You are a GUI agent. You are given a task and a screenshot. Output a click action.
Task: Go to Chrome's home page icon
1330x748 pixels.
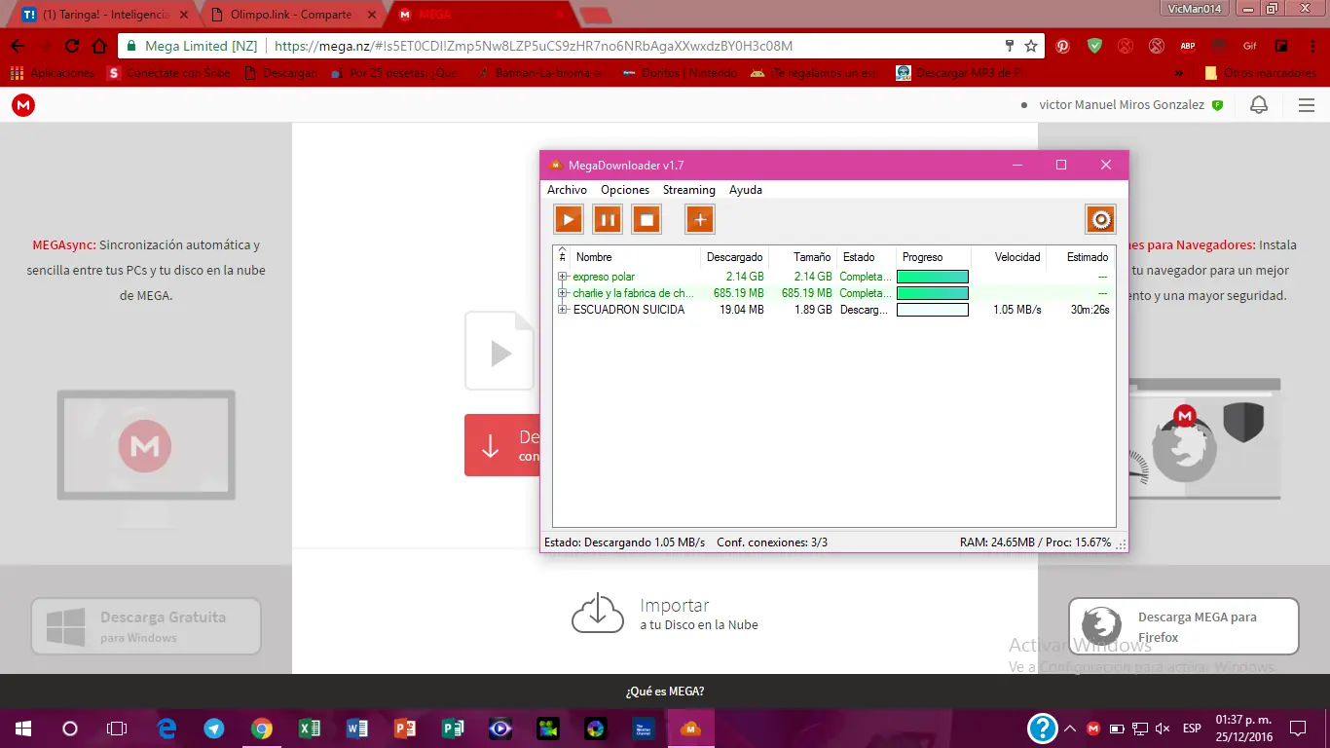click(99, 46)
